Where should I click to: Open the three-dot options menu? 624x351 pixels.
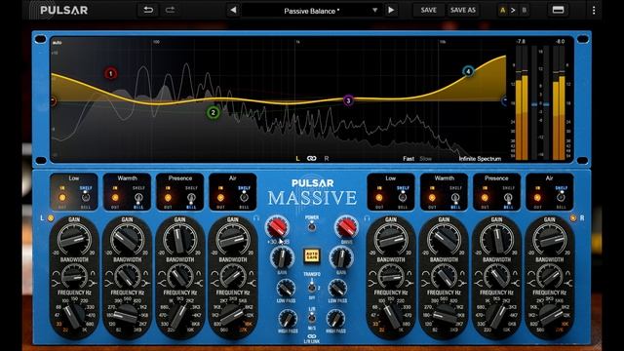tap(594, 11)
